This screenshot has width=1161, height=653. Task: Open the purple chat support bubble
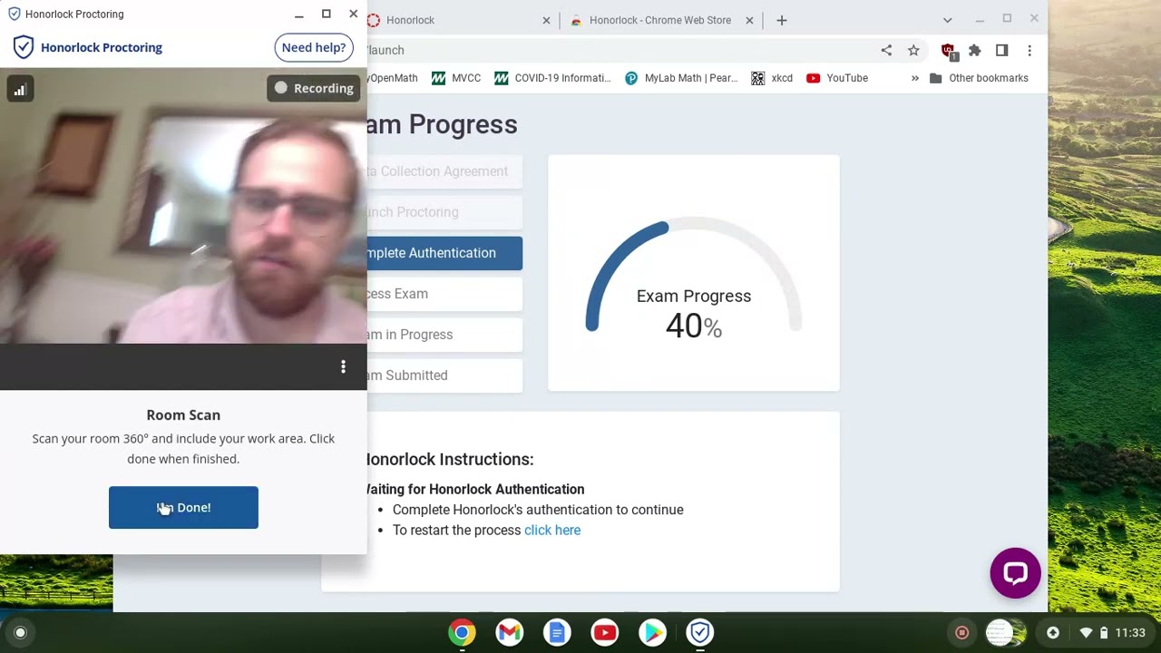1015,573
